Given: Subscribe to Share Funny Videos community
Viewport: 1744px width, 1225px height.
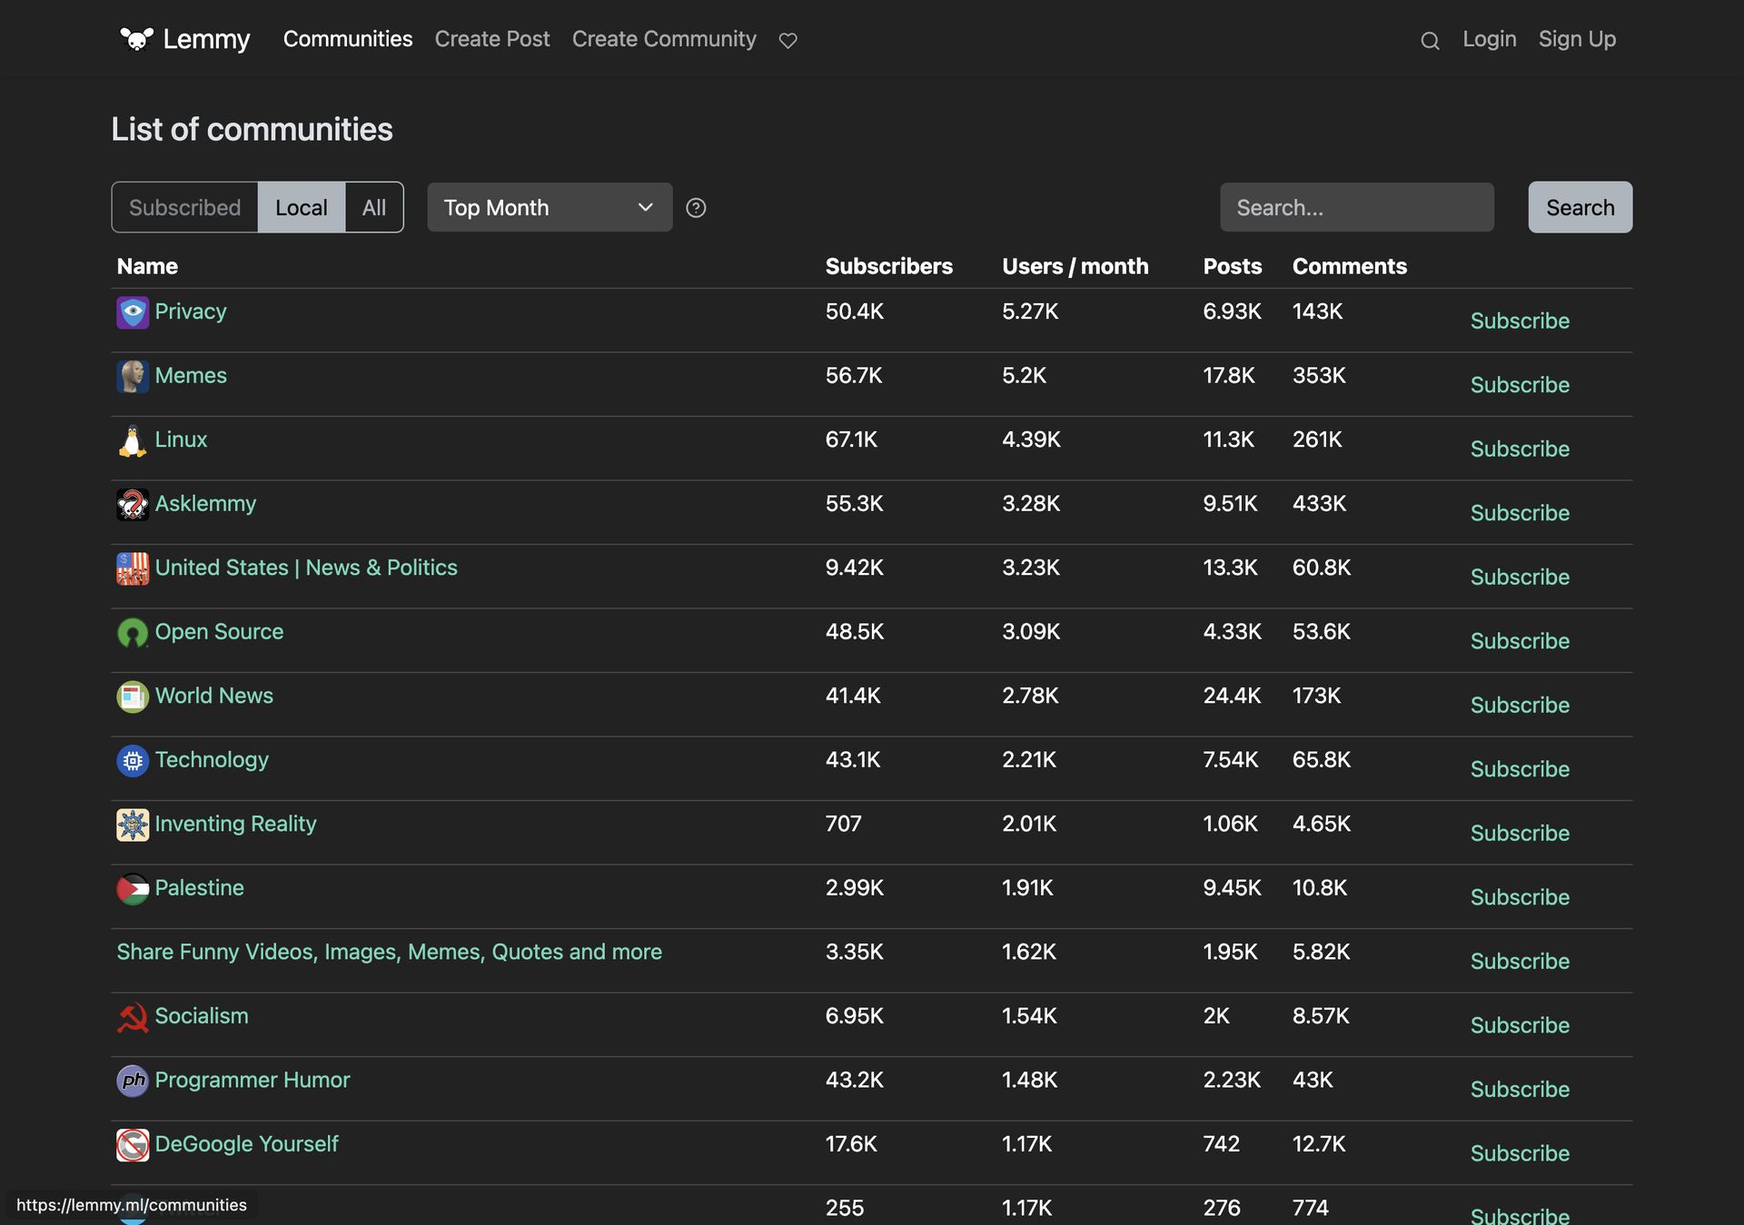Looking at the screenshot, I should [x=1520, y=961].
